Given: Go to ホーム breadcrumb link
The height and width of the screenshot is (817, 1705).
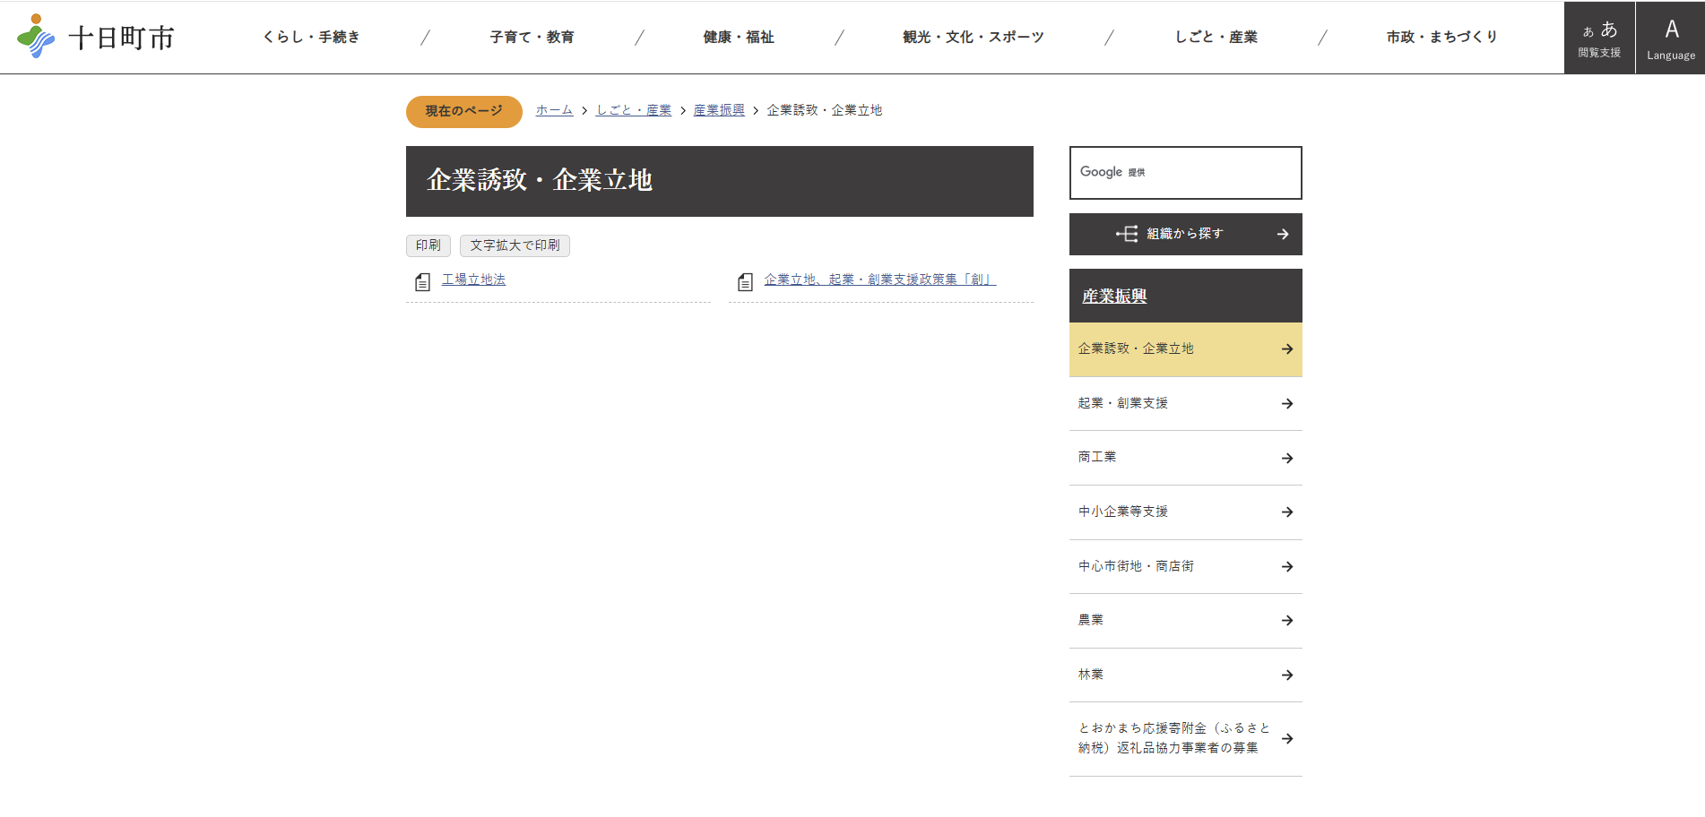Looking at the screenshot, I should 554,110.
